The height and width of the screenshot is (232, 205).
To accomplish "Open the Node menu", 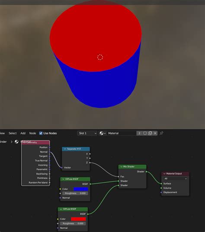I will [x=32, y=133].
